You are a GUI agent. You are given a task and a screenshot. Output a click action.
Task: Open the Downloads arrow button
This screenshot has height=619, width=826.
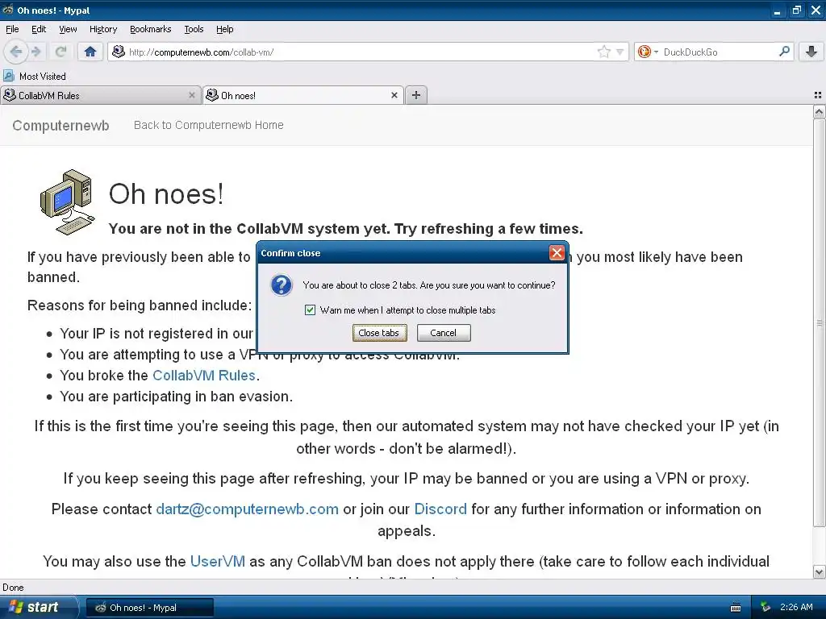[811, 52]
